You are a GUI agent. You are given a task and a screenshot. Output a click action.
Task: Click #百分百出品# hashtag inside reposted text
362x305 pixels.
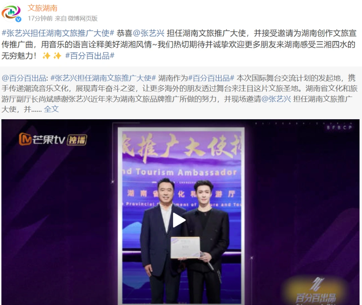point(211,78)
